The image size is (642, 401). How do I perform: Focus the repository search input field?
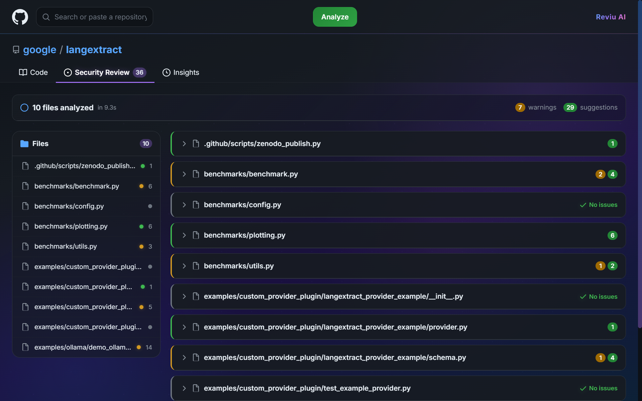coord(100,17)
